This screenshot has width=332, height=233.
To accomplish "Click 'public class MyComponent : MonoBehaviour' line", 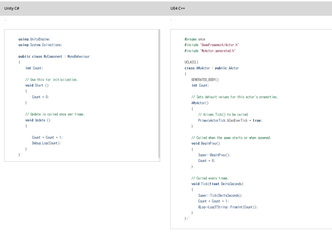I will click(x=54, y=56).
